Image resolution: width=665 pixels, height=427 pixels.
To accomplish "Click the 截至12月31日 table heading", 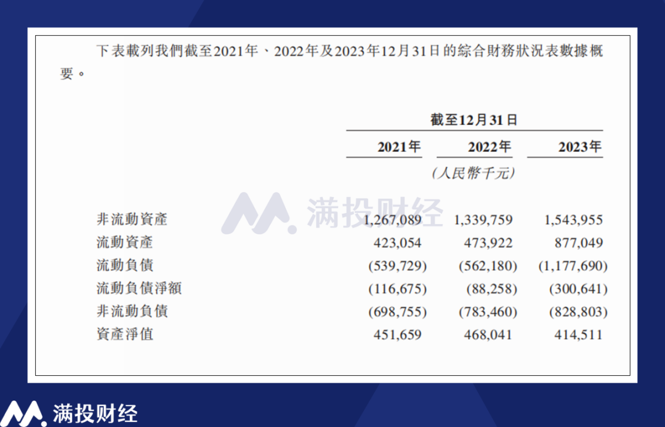I will point(474,120).
